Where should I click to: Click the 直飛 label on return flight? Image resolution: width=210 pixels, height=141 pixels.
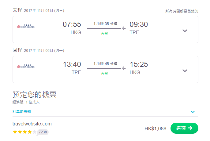click(x=104, y=74)
